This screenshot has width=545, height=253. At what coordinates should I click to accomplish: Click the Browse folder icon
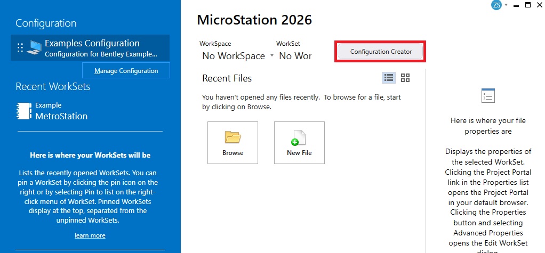pos(233,137)
